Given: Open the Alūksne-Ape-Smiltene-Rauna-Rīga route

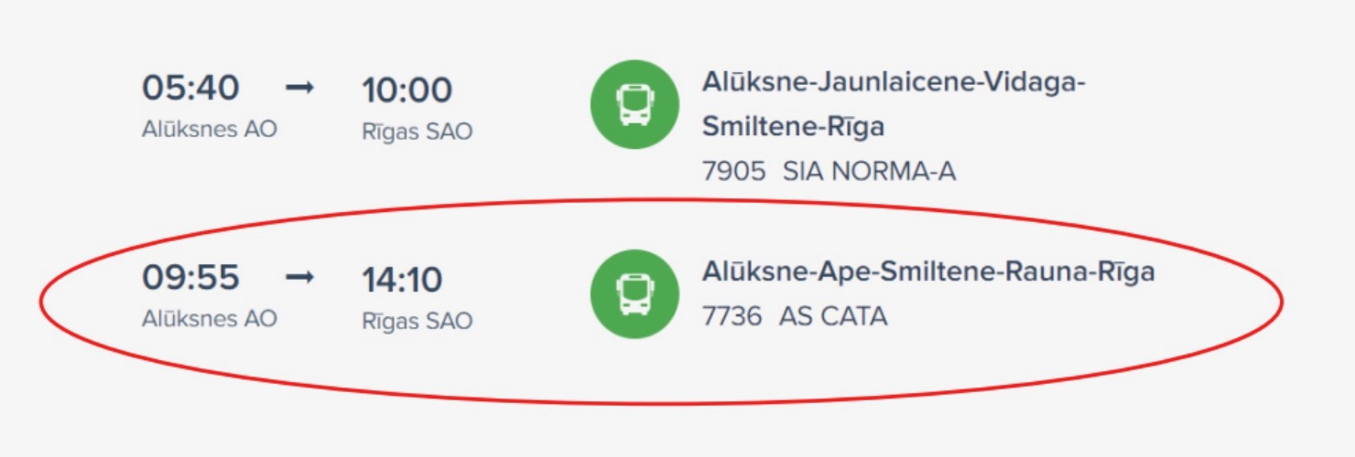Looking at the screenshot, I should click(x=927, y=271).
